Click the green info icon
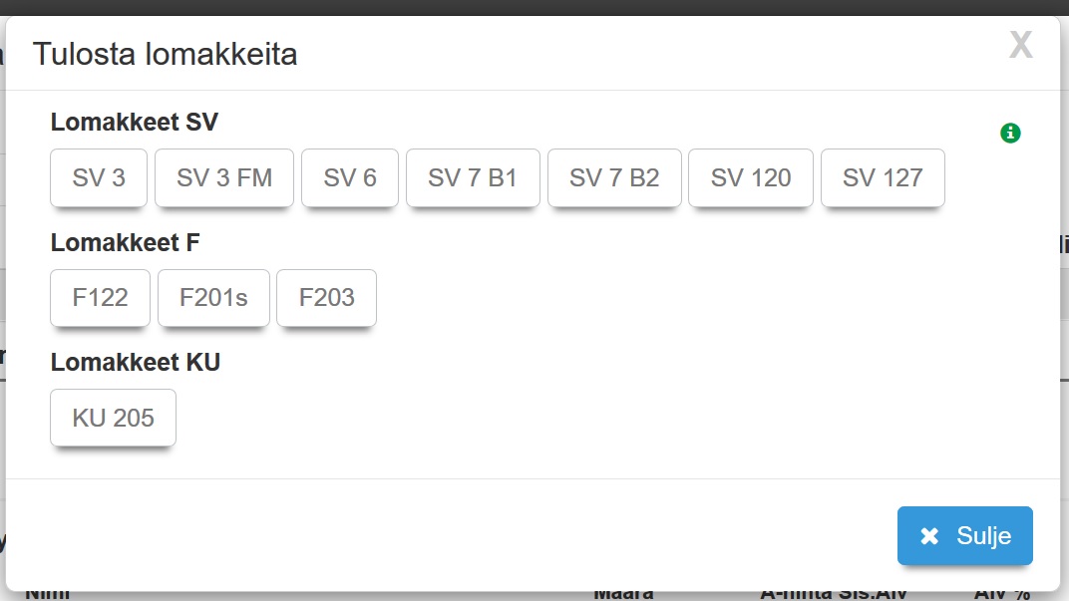 (1010, 133)
